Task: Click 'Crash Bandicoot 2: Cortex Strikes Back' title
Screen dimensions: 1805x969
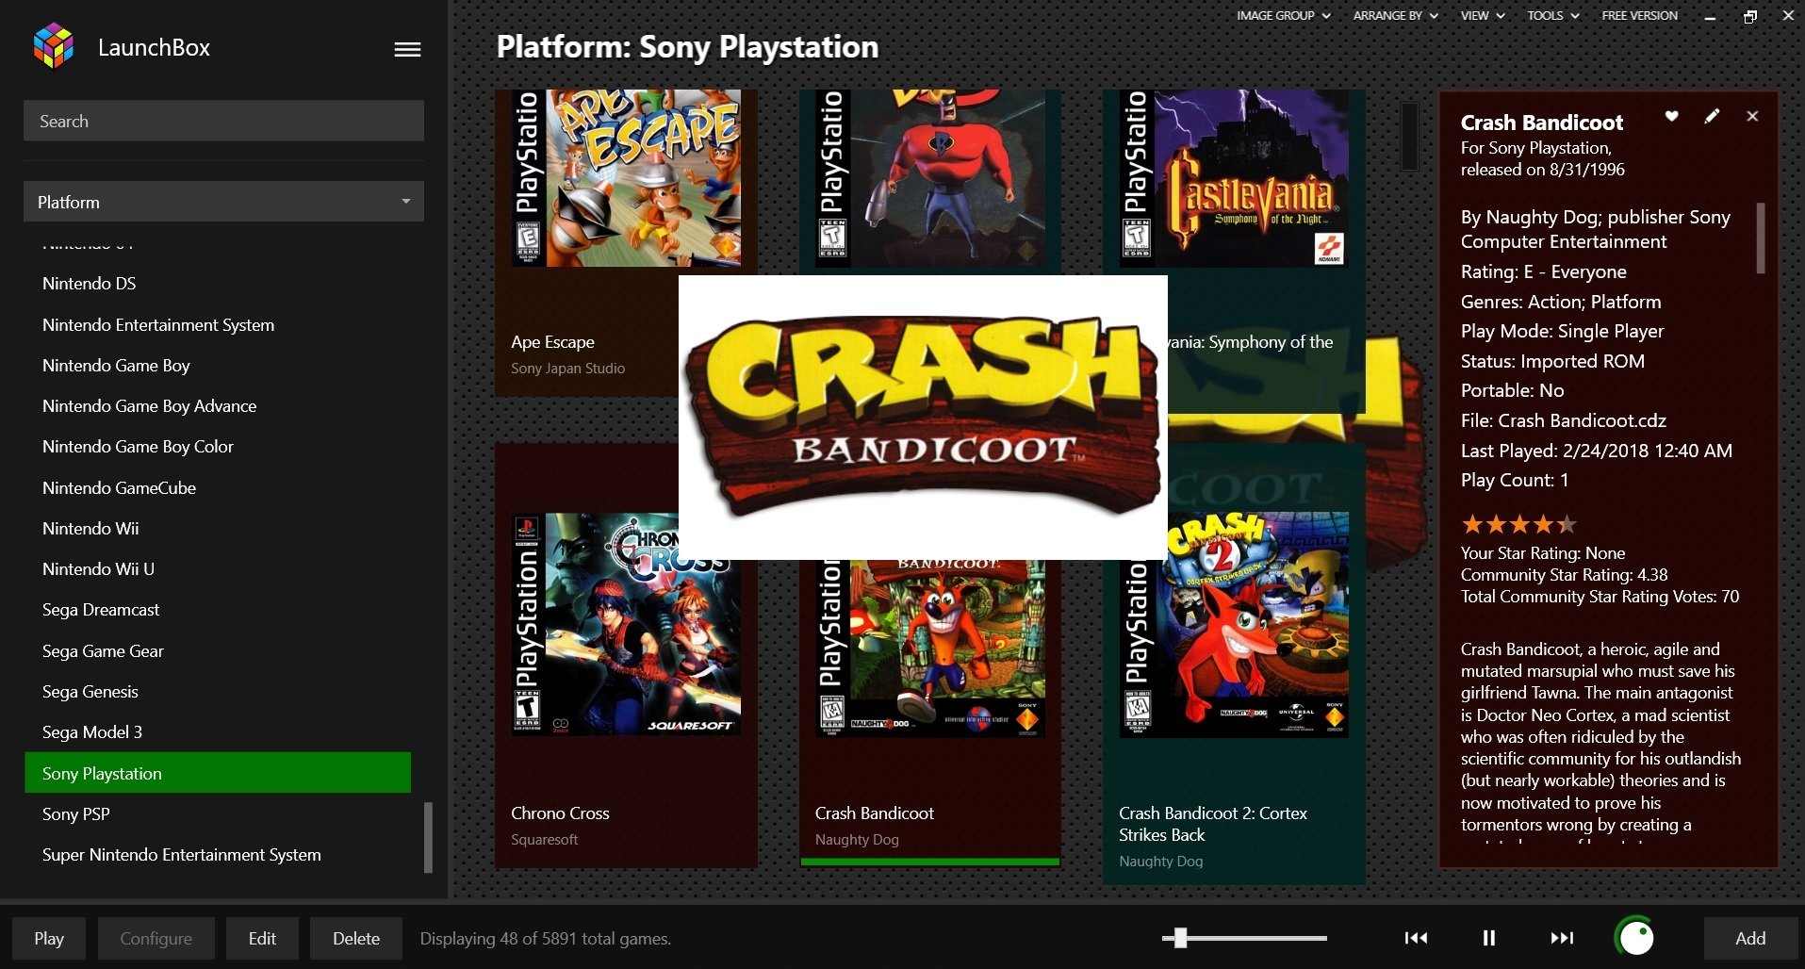Action: (x=1213, y=824)
